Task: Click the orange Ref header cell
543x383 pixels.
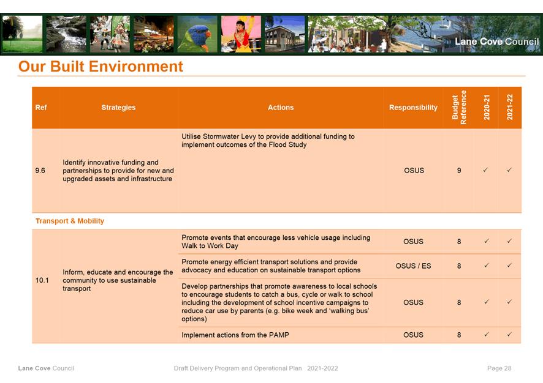Action: click(x=41, y=108)
